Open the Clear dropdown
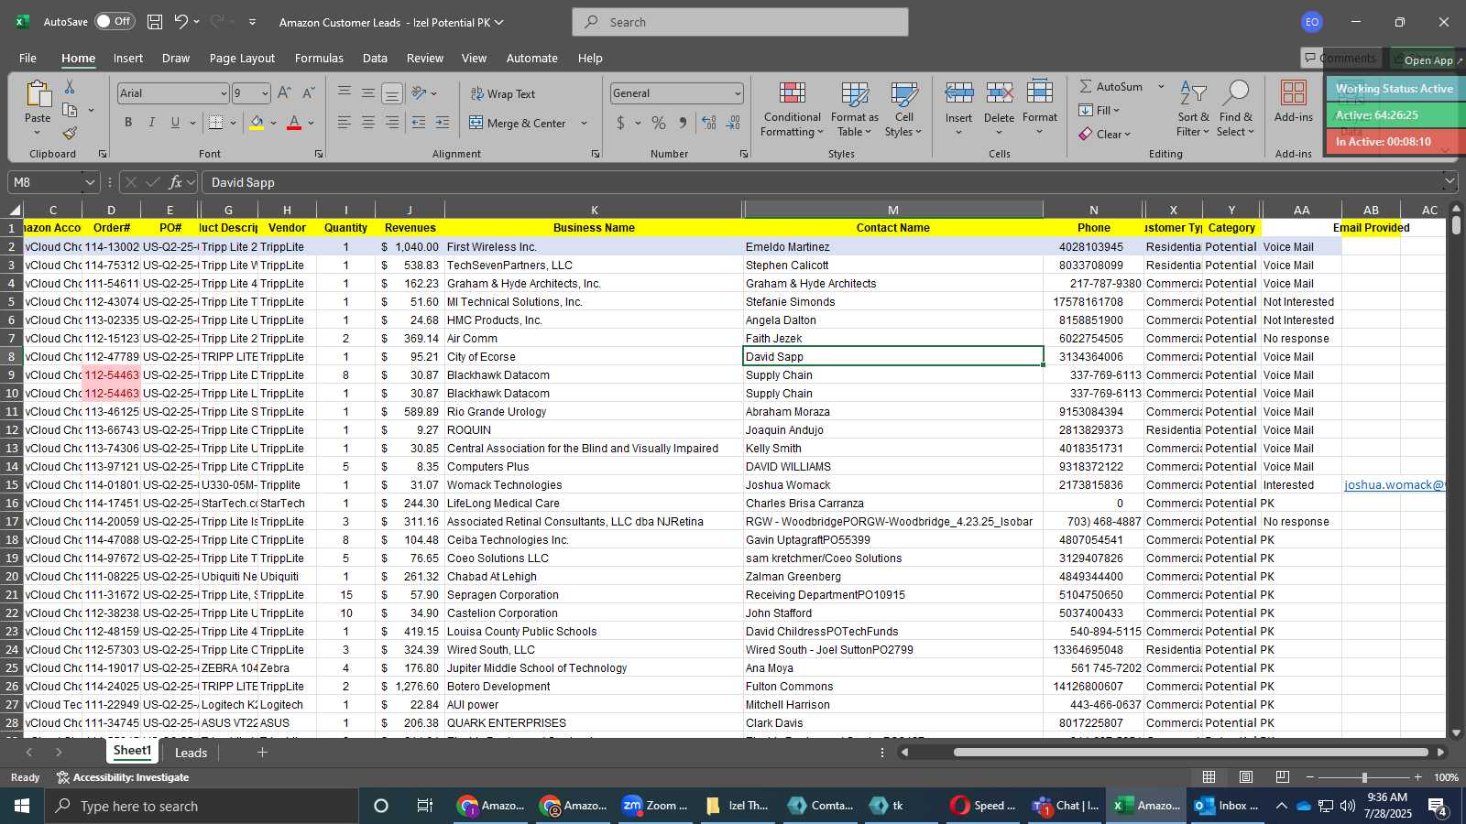1466x824 pixels. [x=1104, y=134]
